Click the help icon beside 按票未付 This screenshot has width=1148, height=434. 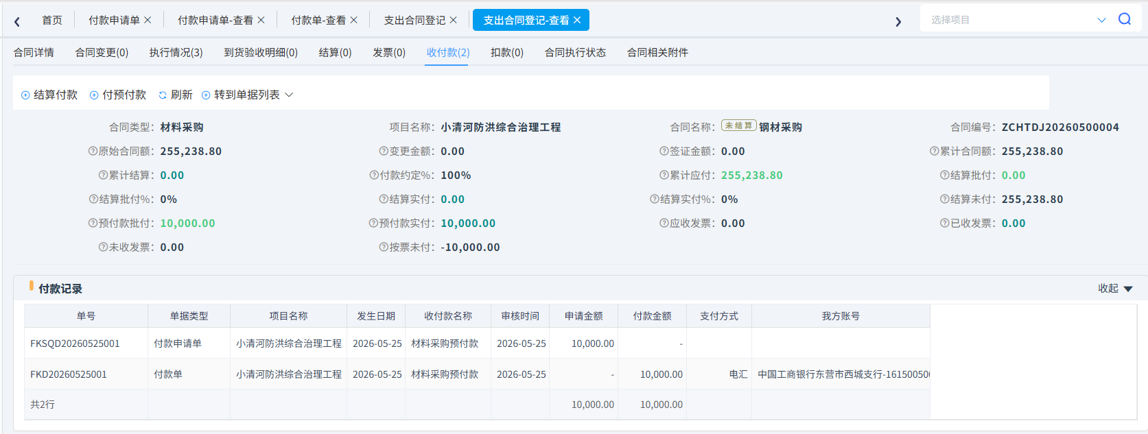point(384,247)
